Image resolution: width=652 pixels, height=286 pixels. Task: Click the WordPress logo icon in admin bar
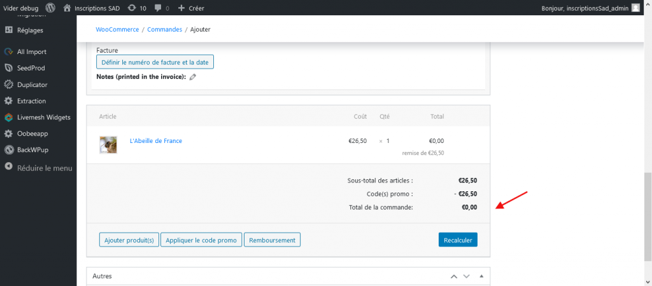50,8
